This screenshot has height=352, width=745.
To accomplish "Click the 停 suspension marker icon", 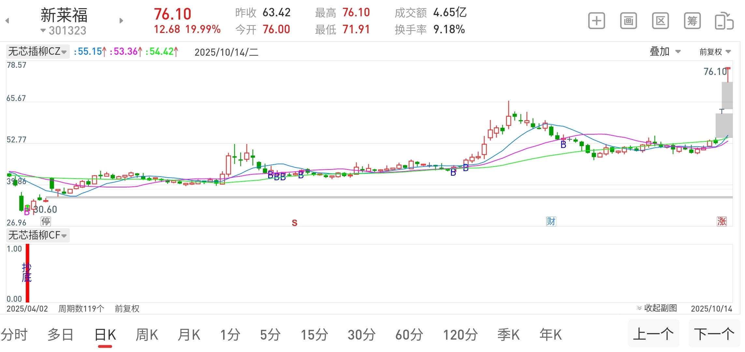I will pos(46,221).
